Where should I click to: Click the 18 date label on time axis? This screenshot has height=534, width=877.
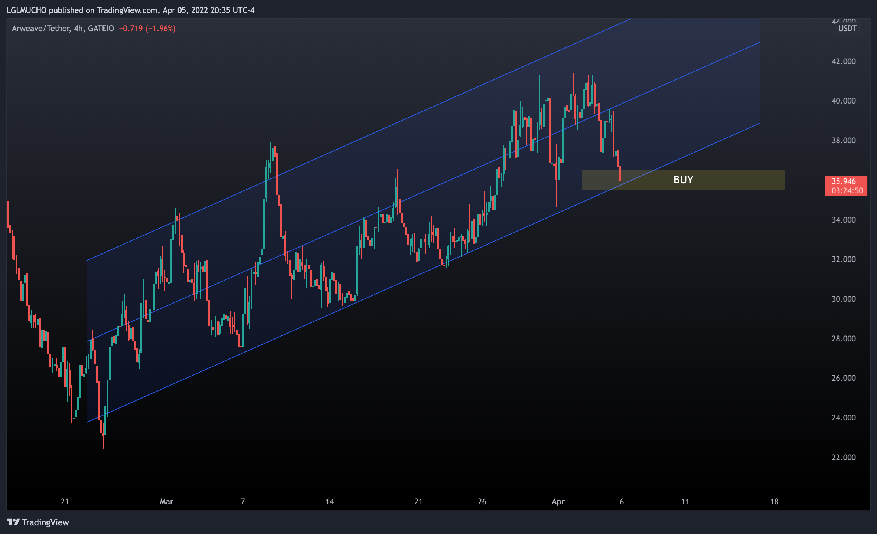[x=774, y=502]
